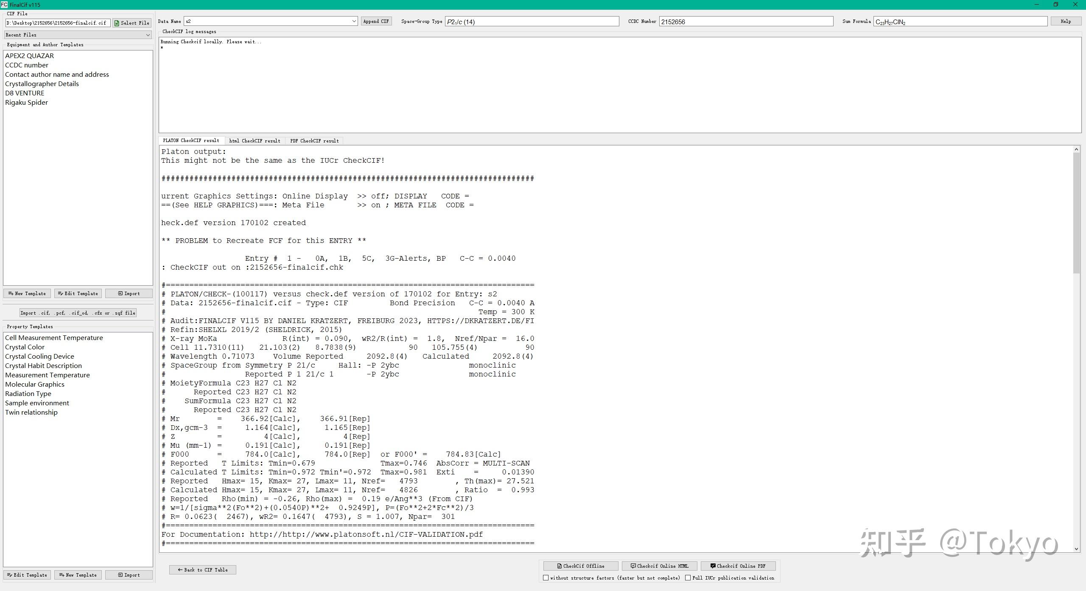Go Back to CIF Table
This screenshot has height=591, width=1086.
tap(203, 570)
